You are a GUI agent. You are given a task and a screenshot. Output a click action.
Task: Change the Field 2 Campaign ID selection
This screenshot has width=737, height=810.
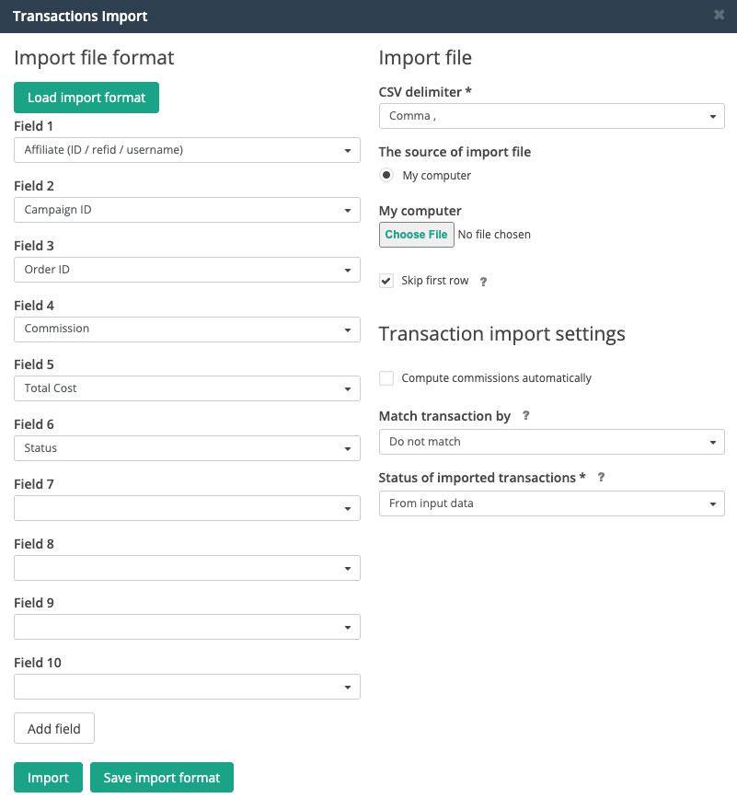coord(187,210)
